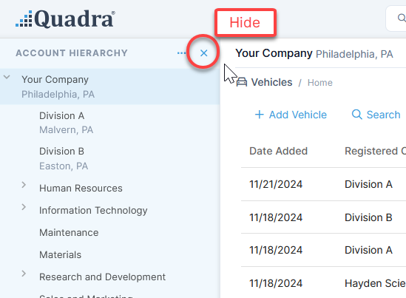Select Division B Easton, PA in hierarchy
This screenshot has height=298, width=406.
110,158
